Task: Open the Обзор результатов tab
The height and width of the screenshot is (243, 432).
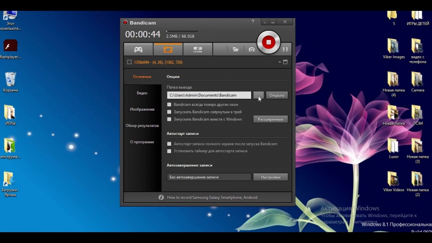Action: pyautogui.click(x=142, y=125)
